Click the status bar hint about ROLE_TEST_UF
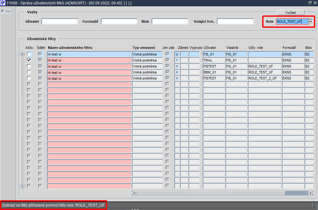318x210 pixels. click(x=53, y=205)
